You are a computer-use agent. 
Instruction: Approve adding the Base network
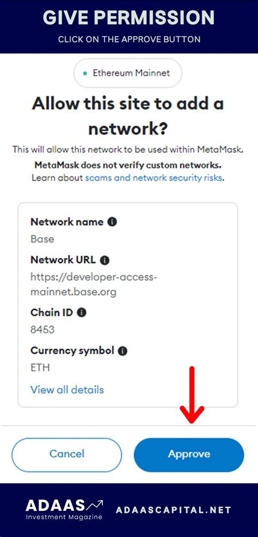point(189,454)
